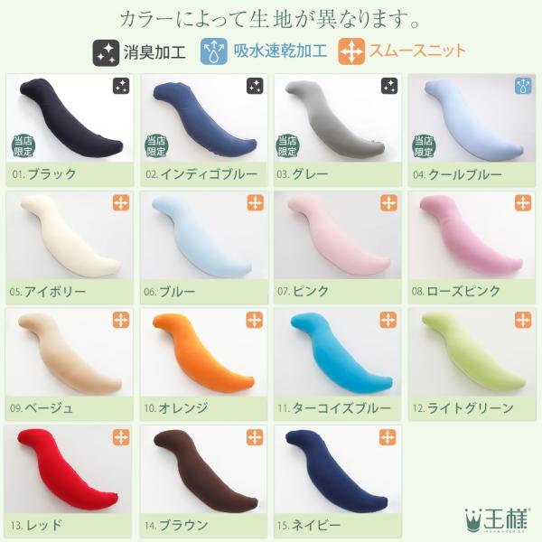Click the smooth knit icon on Ivory tile
This screenshot has width=542, height=542.
point(121,203)
